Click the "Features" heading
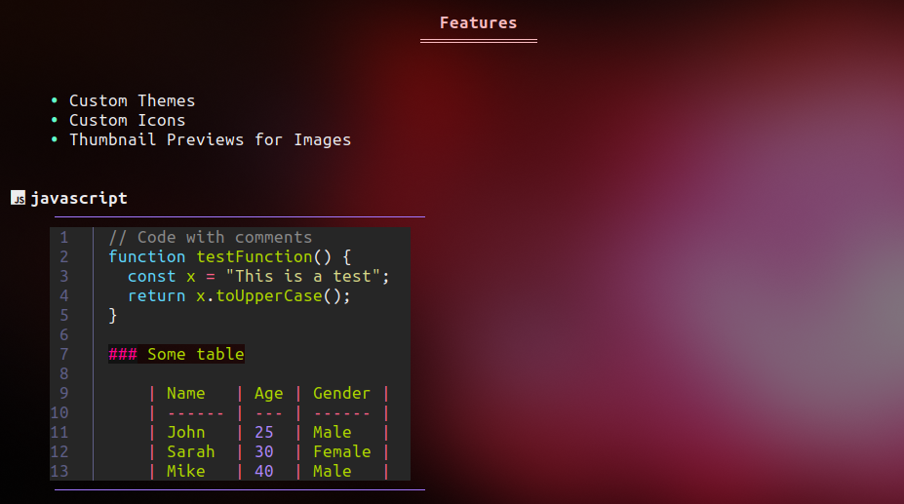904x504 pixels. point(478,22)
